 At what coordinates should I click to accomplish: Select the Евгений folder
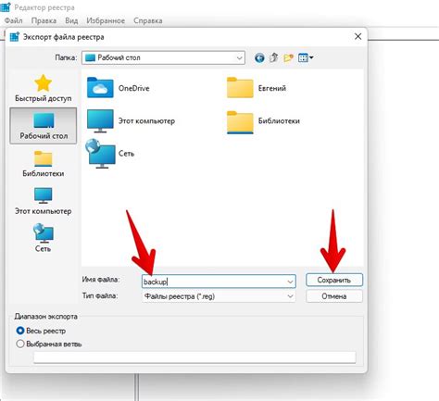coord(257,88)
